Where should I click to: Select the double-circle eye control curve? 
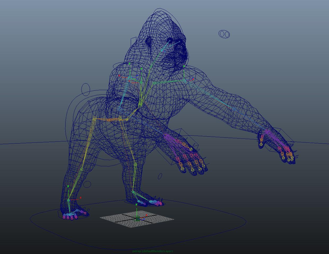click(224, 34)
